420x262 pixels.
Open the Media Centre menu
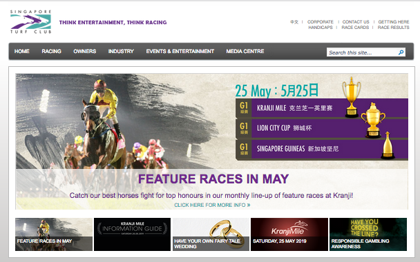pyautogui.click(x=245, y=51)
